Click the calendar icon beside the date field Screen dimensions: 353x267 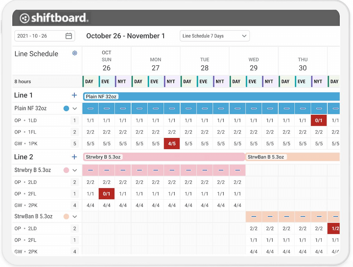point(69,36)
